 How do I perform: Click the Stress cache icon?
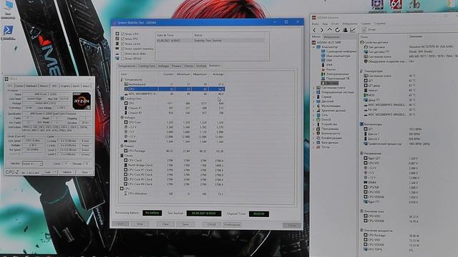pyautogui.click(x=117, y=44)
